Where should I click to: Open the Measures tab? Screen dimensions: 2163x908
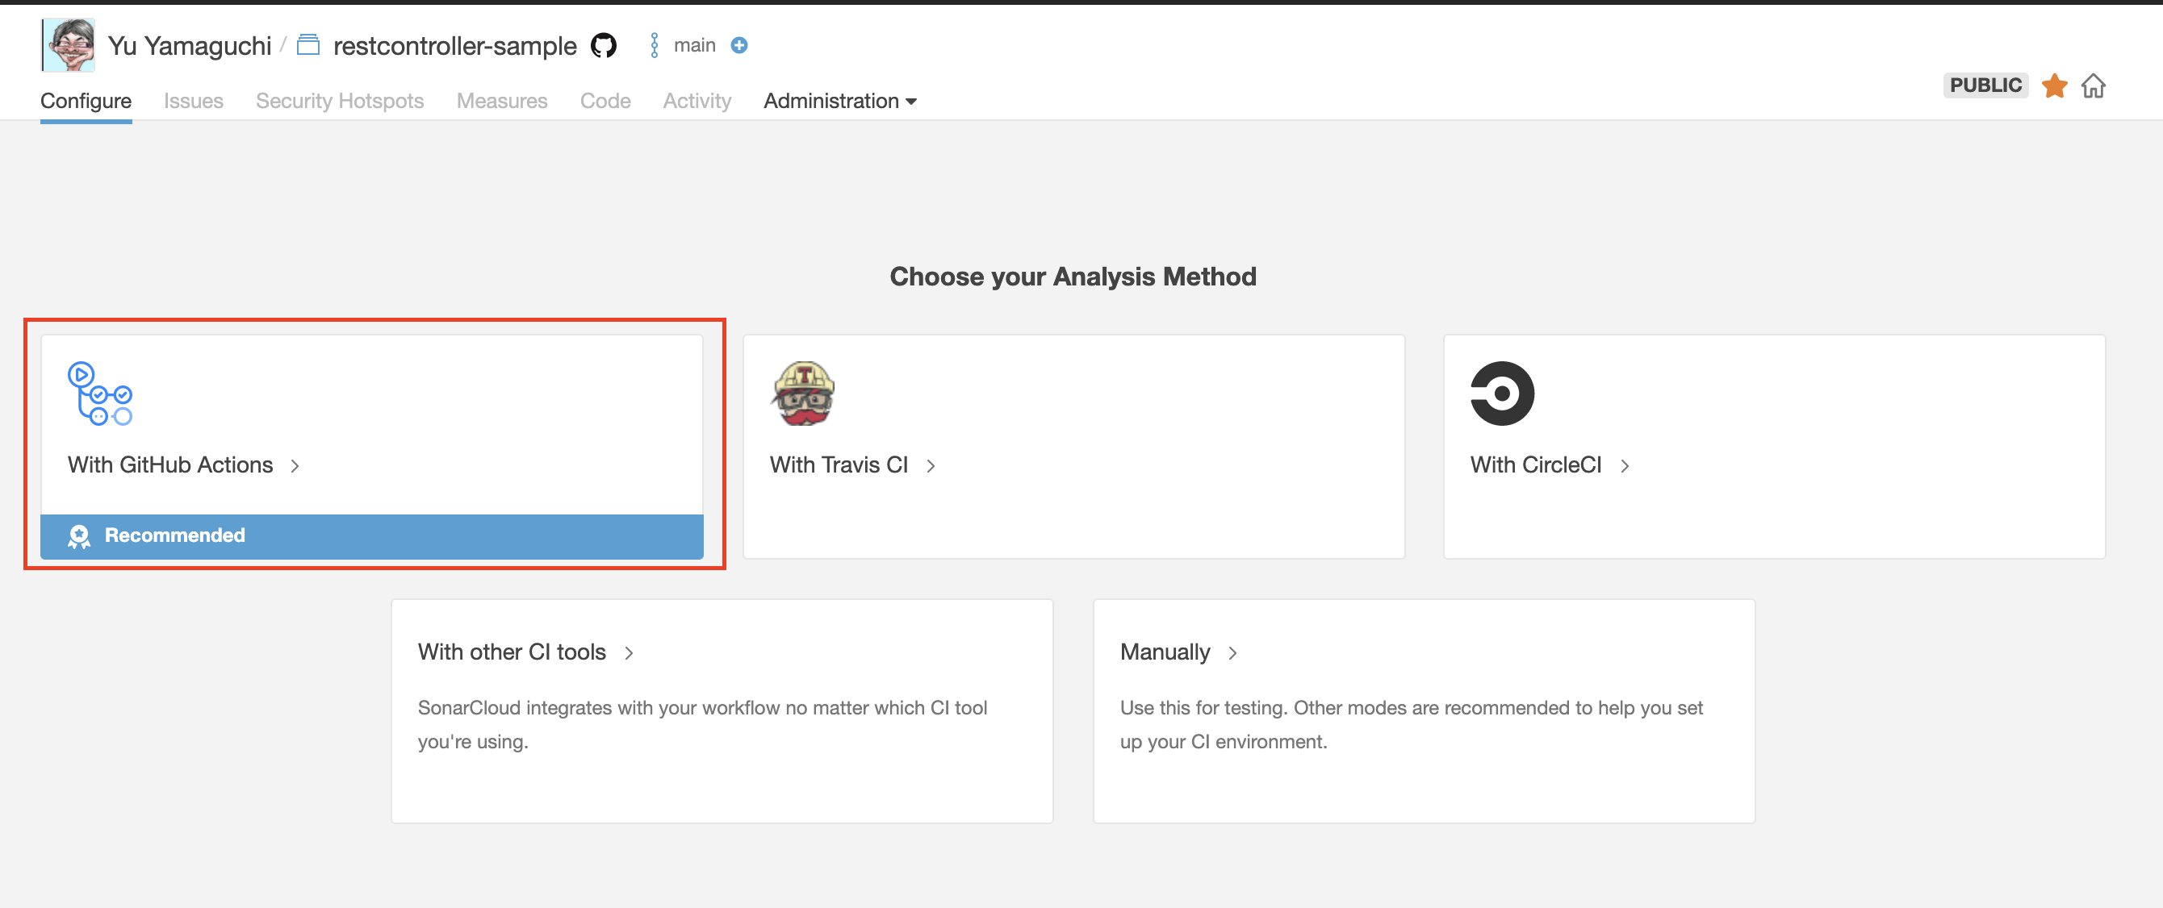(x=501, y=101)
